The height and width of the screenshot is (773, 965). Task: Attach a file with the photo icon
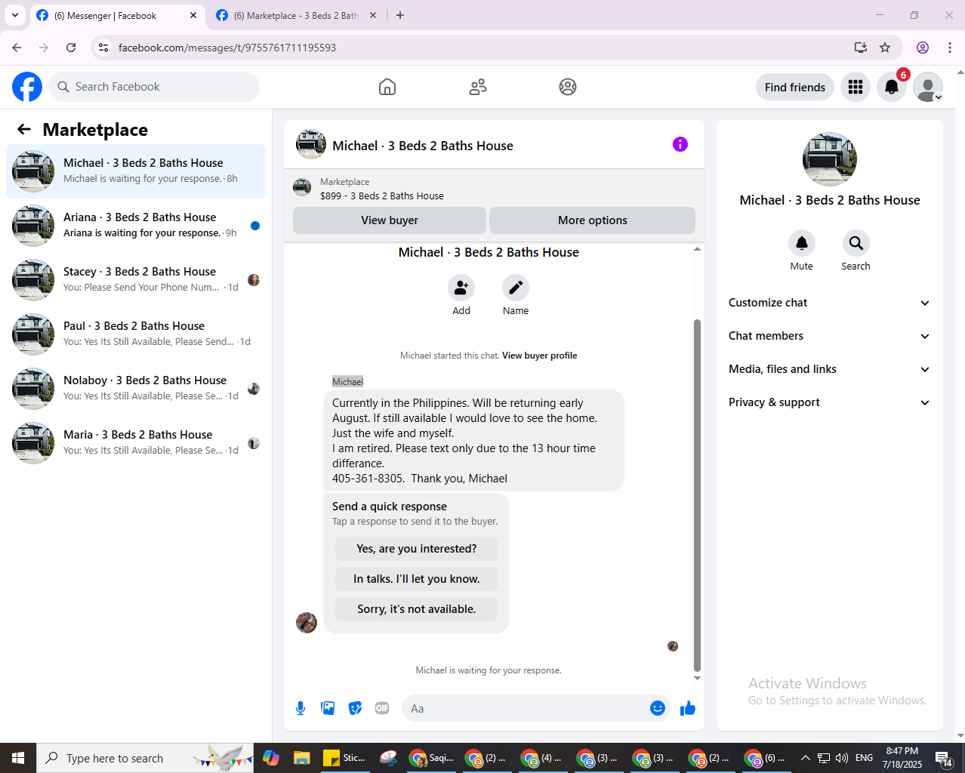click(328, 708)
